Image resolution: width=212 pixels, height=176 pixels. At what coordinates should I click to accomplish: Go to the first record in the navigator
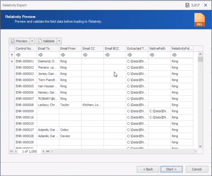pyautogui.click(x=11, y=151)
